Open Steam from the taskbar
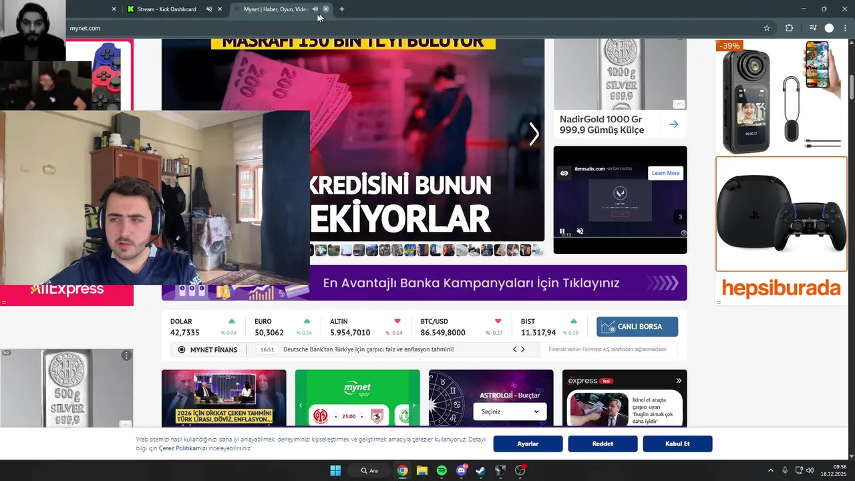The height and width of the screenshot is (481, 855). click(481, 470)
